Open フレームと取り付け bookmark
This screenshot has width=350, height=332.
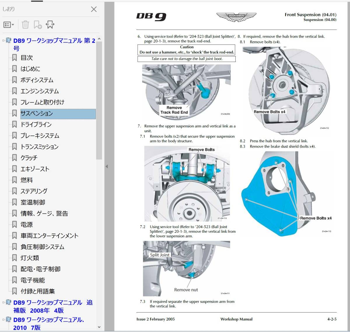[x=42, y=102]
